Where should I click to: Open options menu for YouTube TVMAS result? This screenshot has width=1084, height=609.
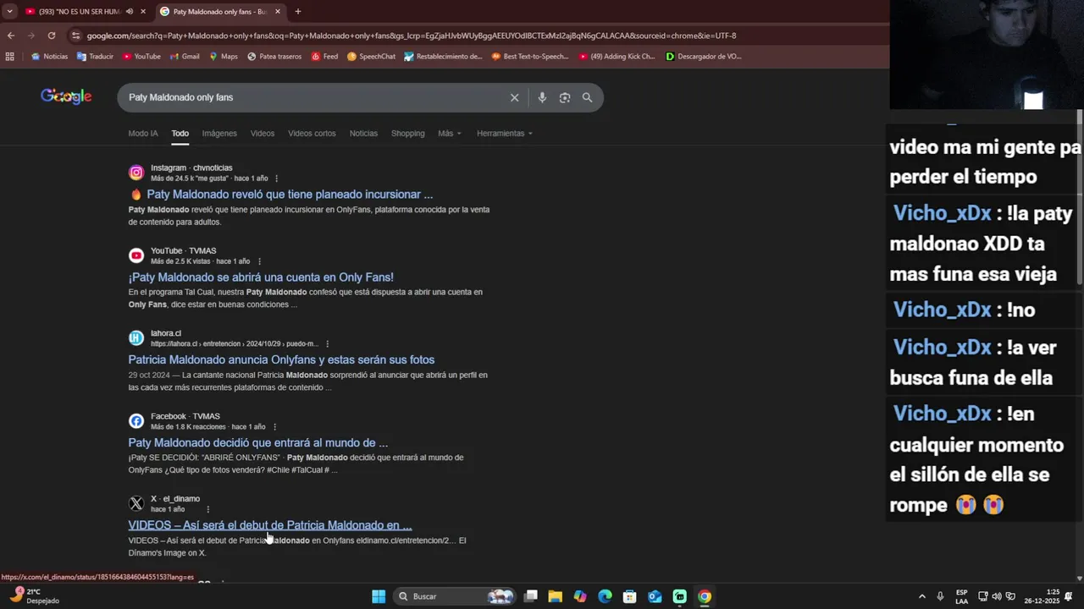259,261
